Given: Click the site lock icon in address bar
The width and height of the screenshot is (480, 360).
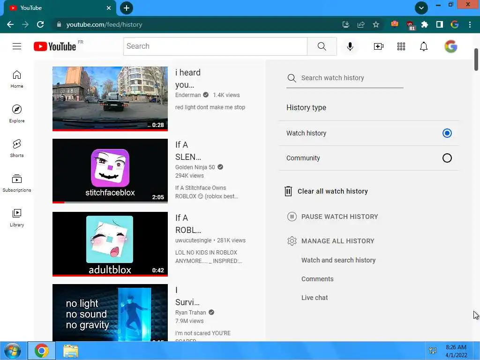Looking at the screenshot, I should (x=59, y=24).
